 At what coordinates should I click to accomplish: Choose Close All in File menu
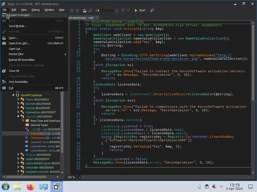point(34,71)
